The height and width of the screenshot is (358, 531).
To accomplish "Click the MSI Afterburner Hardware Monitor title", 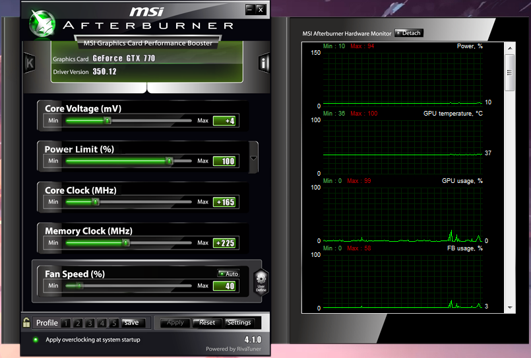I will [x=347, y=34].
